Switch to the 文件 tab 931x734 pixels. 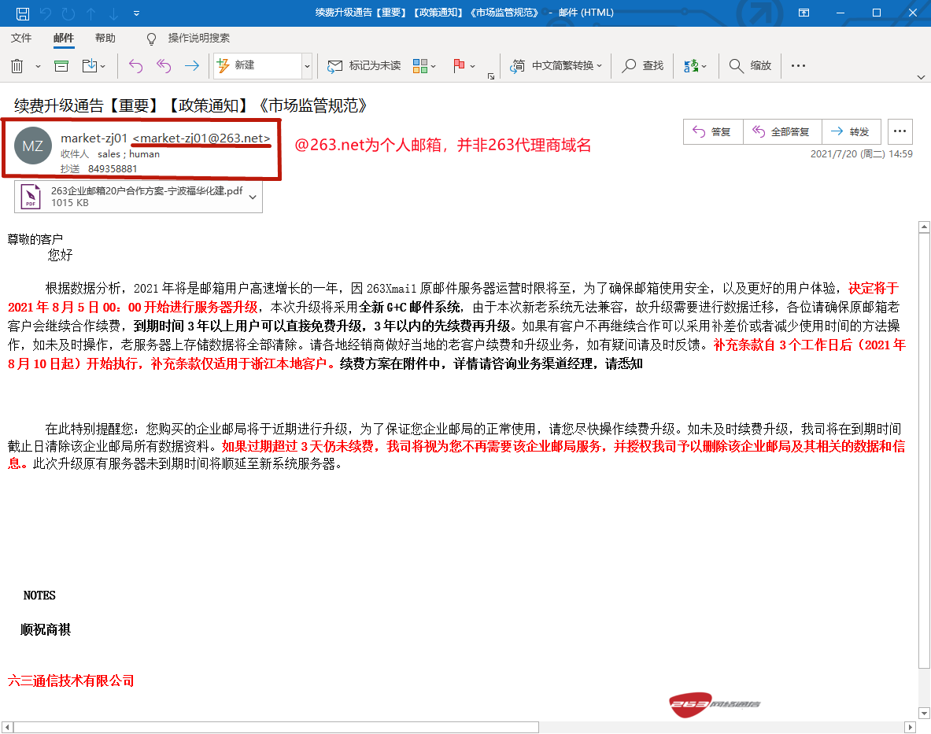coord(21,38)
